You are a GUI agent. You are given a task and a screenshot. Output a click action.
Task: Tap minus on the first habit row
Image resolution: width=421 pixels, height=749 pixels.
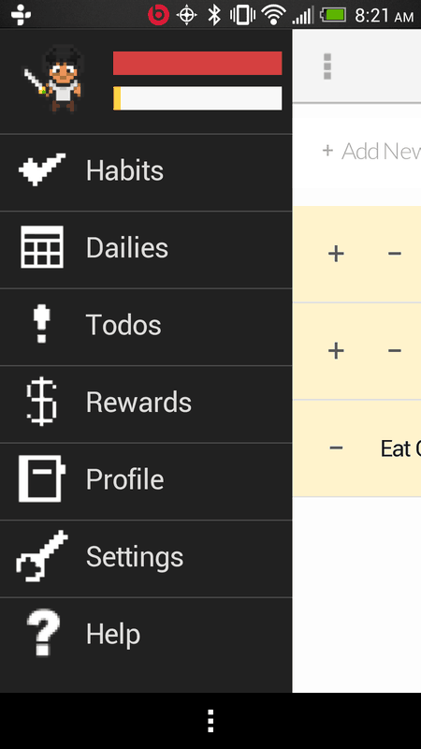(x=394, y=254)
